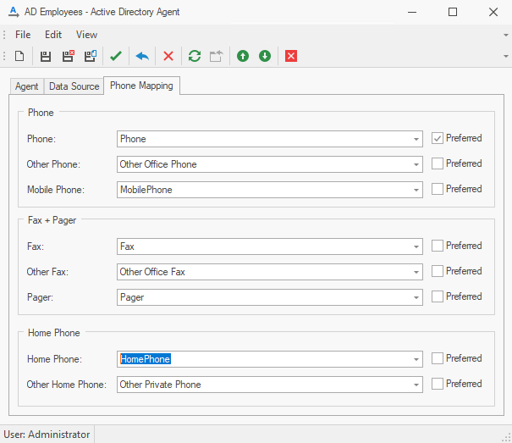Check Preferred for Pager
Screen dimensions: 512x443
[438, 296]
